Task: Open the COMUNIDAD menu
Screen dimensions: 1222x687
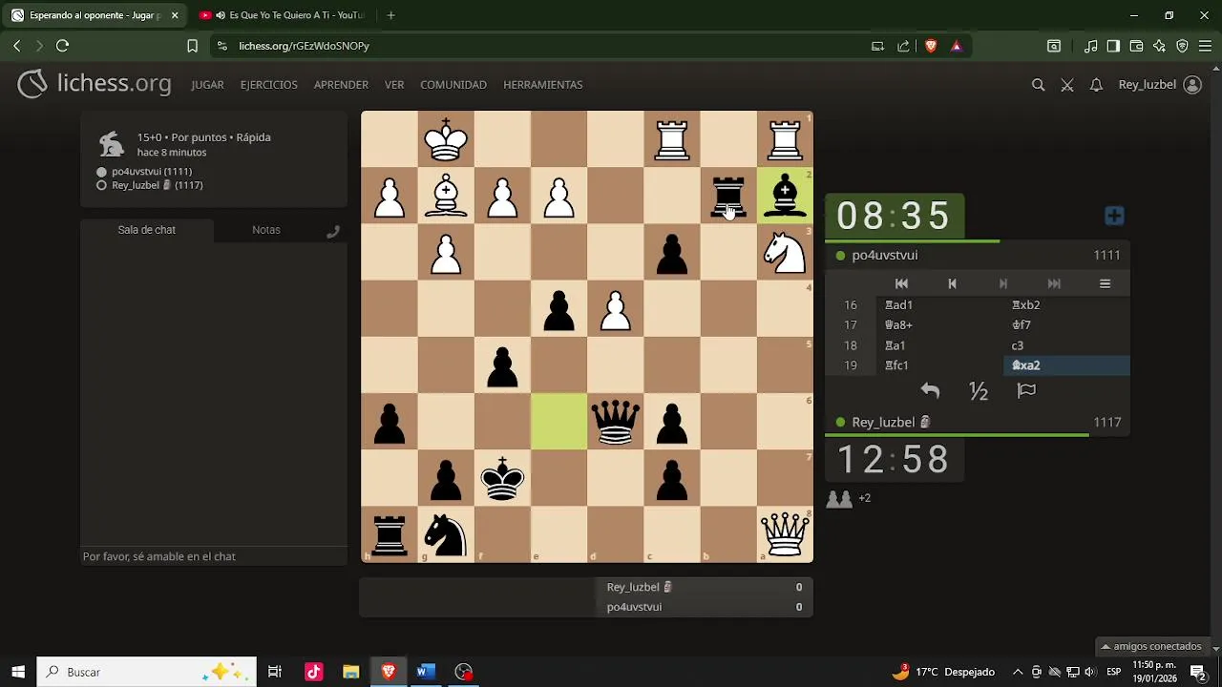Action: point(453,85)
